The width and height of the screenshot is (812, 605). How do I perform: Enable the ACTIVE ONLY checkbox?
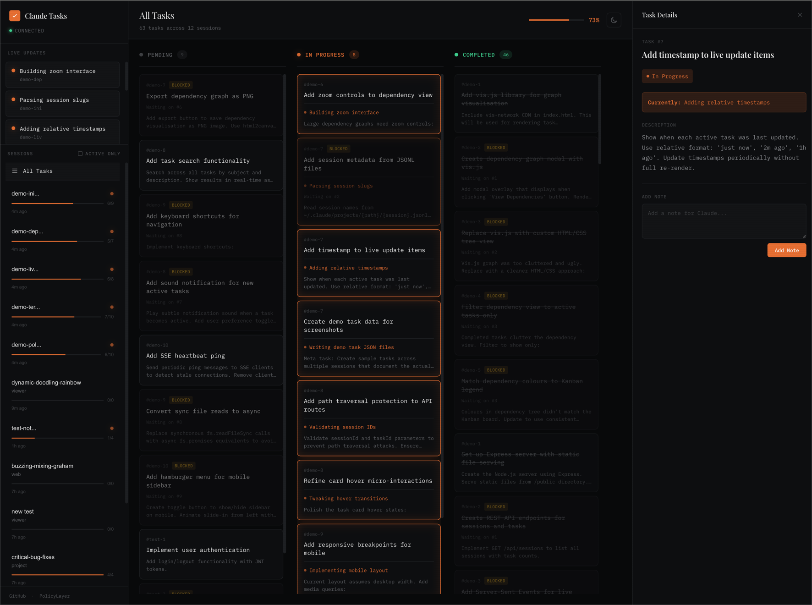[x=80, y=154]
